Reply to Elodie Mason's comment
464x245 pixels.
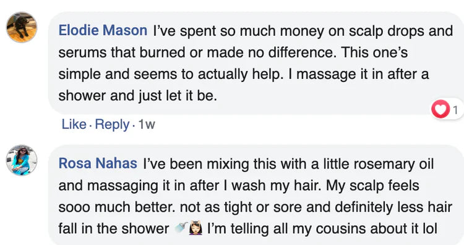tap(112, 125)
